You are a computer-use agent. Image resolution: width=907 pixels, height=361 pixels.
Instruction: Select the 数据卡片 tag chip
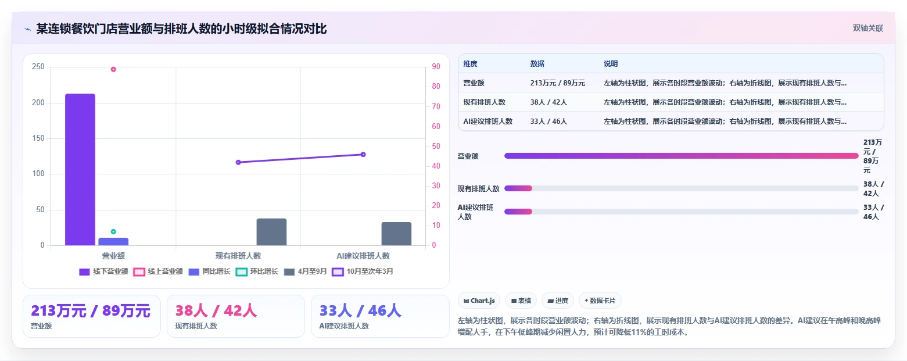click(x=600, y=301)
